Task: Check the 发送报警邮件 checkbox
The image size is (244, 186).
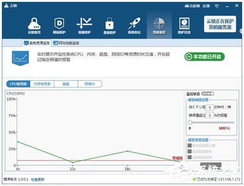Action: [x=190, y=151]
